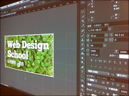This screenshot has width=129, height=96.
Task: Open the kerning value dropdown arrow
Action: coord(106,40)
